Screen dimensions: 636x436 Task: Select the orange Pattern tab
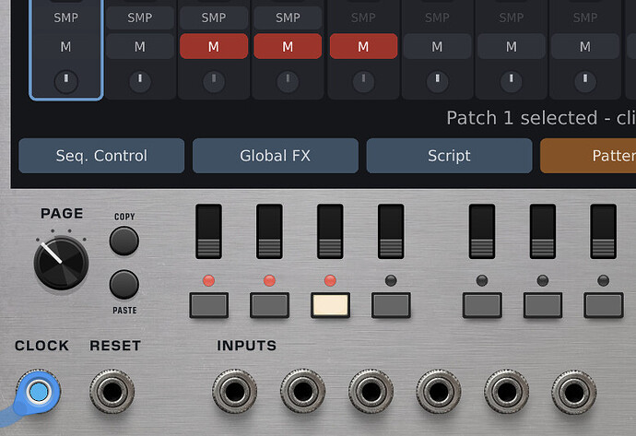tap(588, 156)
